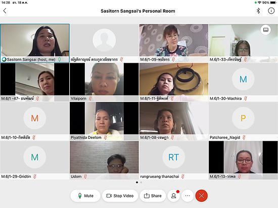Select rungrueang thanachai RT avatar tile
The width and height of the screenshot is (278, 208).
click(174, 160)
